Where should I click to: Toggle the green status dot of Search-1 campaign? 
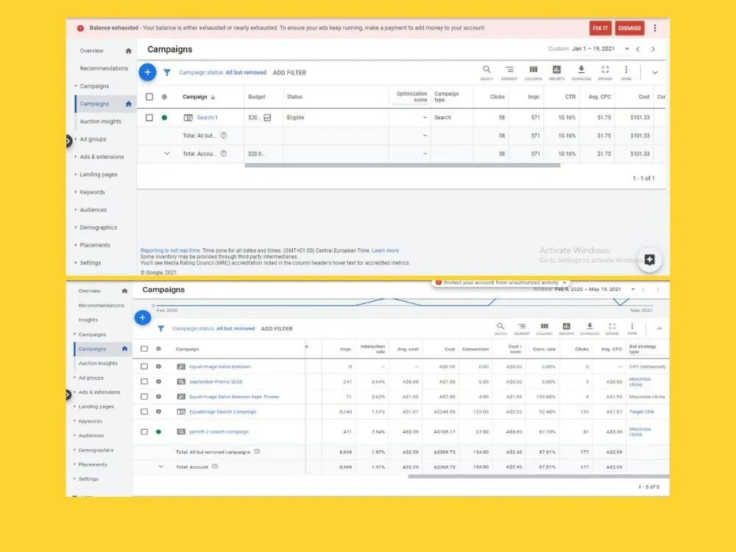click(164, 118)
